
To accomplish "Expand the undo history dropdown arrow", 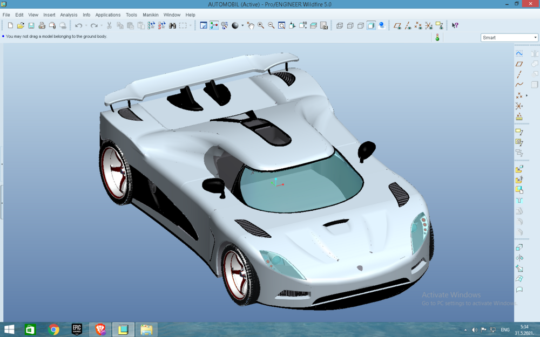I will [x=86, y=25].
